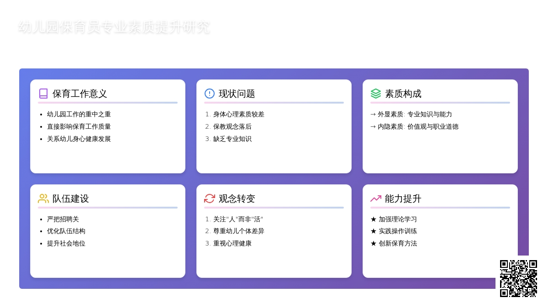Screen dimensions: 548x308
Task: Click the starred item 实践操作训练
Action: tap(394, 231)
